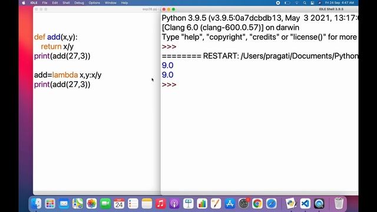
Task: Click the 'return x/y' line in editor
Action: click(x=57, y=47)
